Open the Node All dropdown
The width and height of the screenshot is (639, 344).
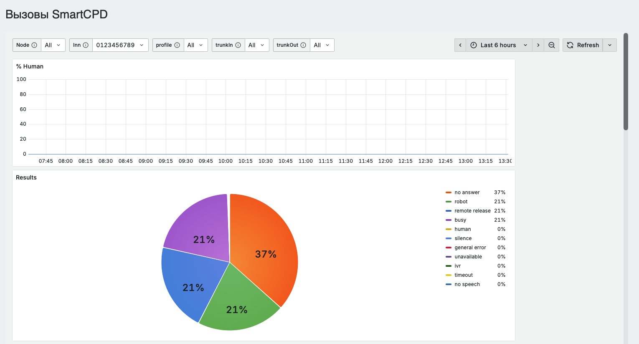[53, 45]
